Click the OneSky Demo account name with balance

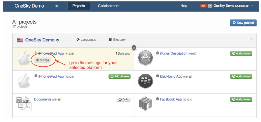231,6
